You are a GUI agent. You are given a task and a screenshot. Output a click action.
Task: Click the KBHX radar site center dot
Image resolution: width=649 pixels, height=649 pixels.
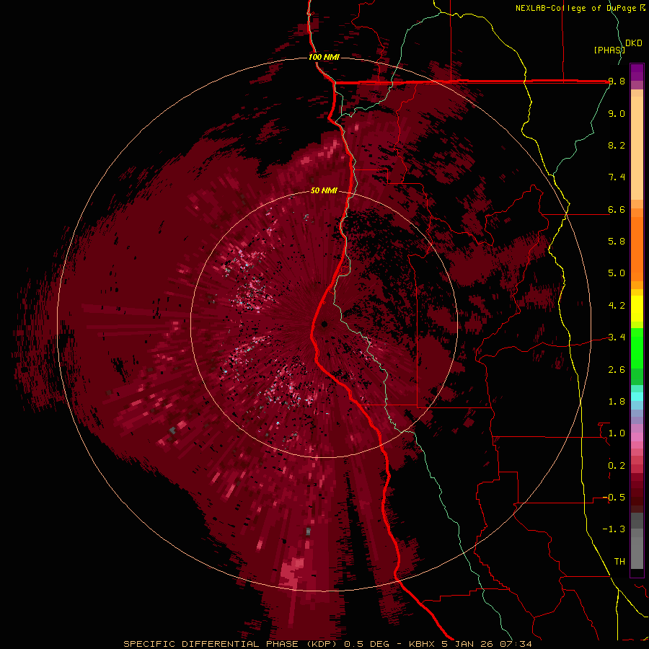[324, 324]
